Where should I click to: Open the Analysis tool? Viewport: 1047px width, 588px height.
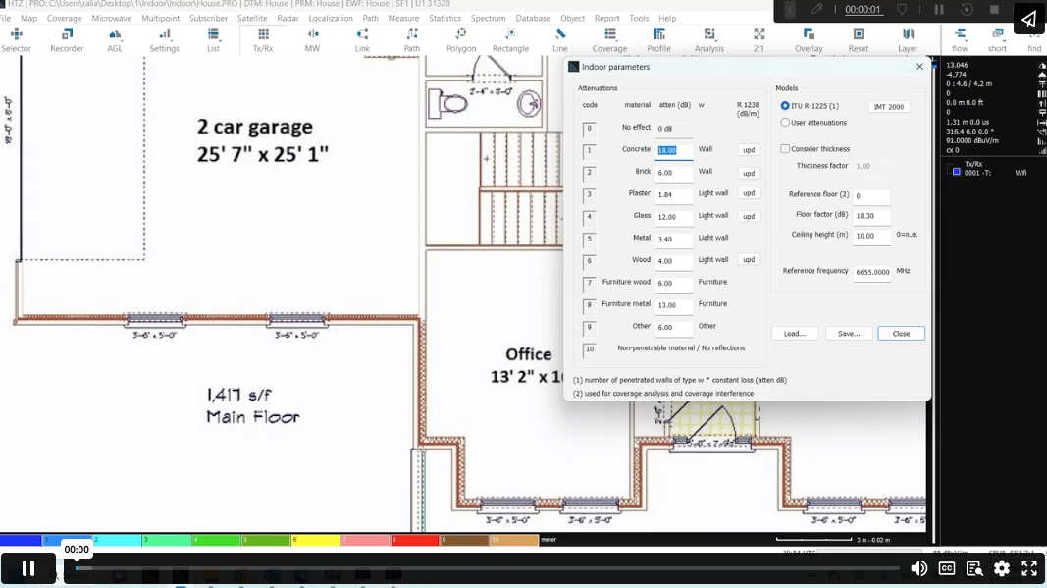[x=709, y=40]
